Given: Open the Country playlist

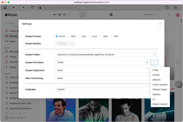Looking at the screenshot, I should click(12, 88).
